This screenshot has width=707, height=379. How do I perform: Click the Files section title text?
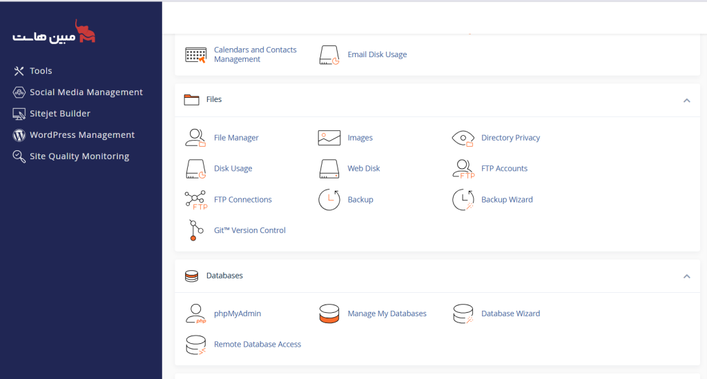pyautogui.click(x=214, y=99)
